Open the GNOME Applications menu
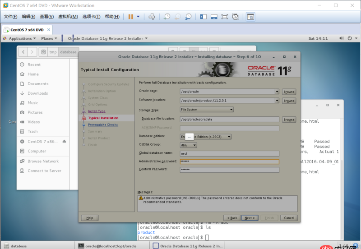Image resolution: width=361 pixels, height=249 pixels. click(x=20, y=38)
